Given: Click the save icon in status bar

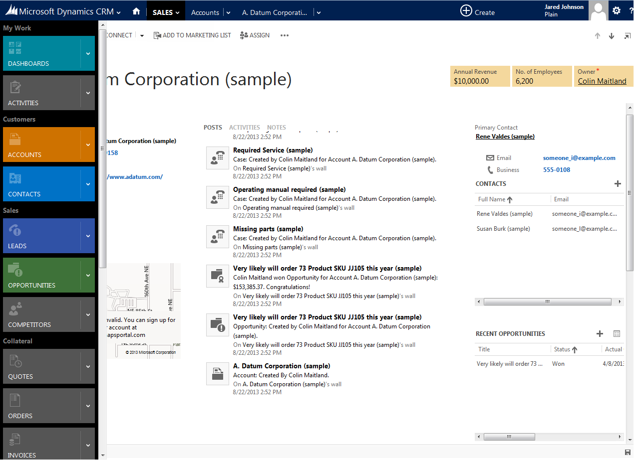Looking at the screenshot, I should [628, 452].
